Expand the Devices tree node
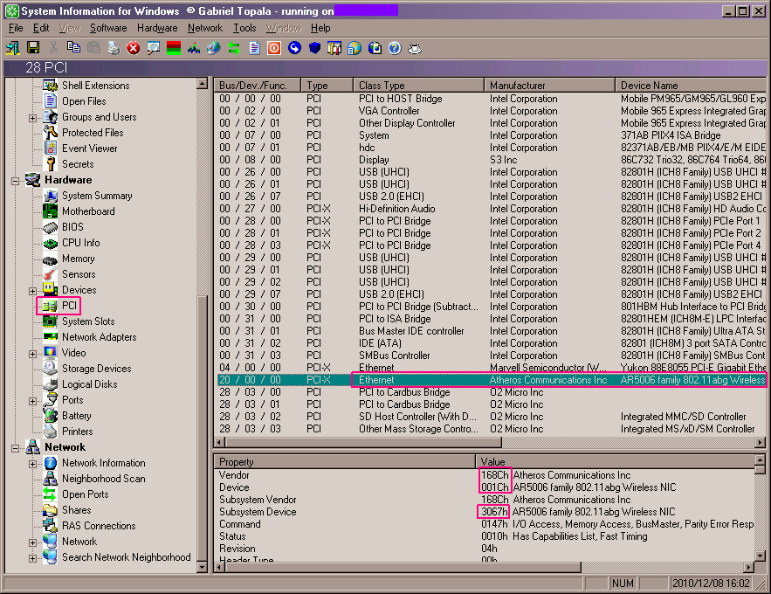The width and height of the screenshot is (771, 594). [33, 291]
